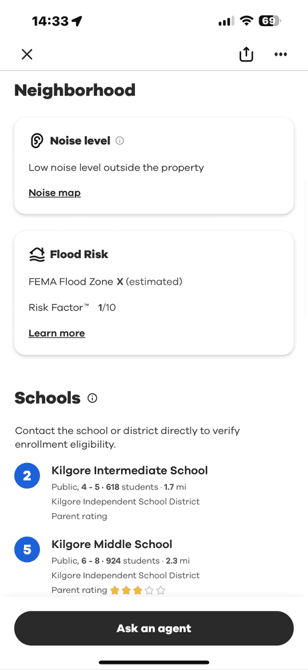Tap the Ask an agent button
Image resolution: width=308 pixels, height=670 pixels.
pyautogui.click(x=154, y=628)
